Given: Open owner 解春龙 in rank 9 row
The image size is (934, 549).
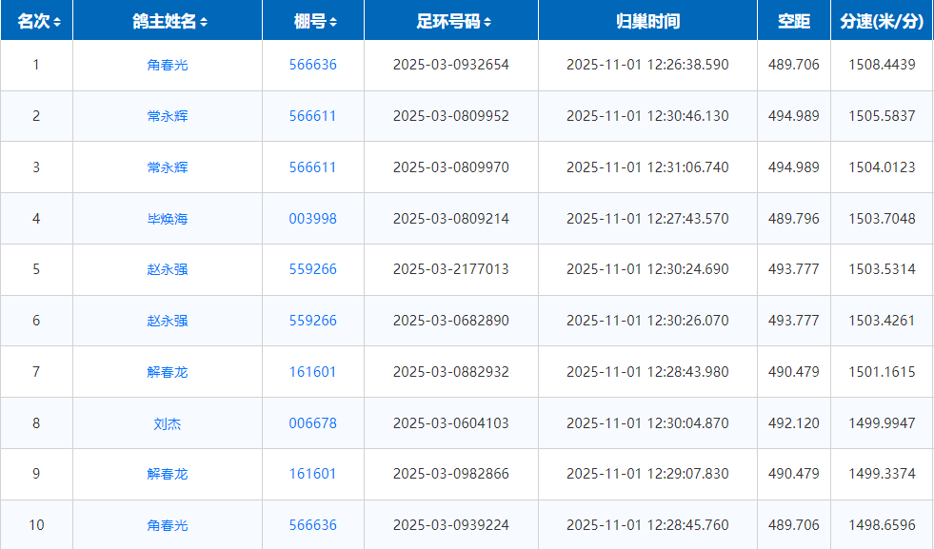Looking at the screenshot, I should (168, 474).
